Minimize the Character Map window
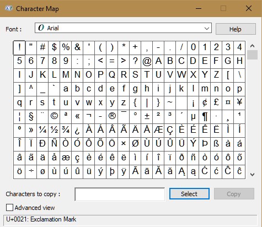 coord(199,8)
